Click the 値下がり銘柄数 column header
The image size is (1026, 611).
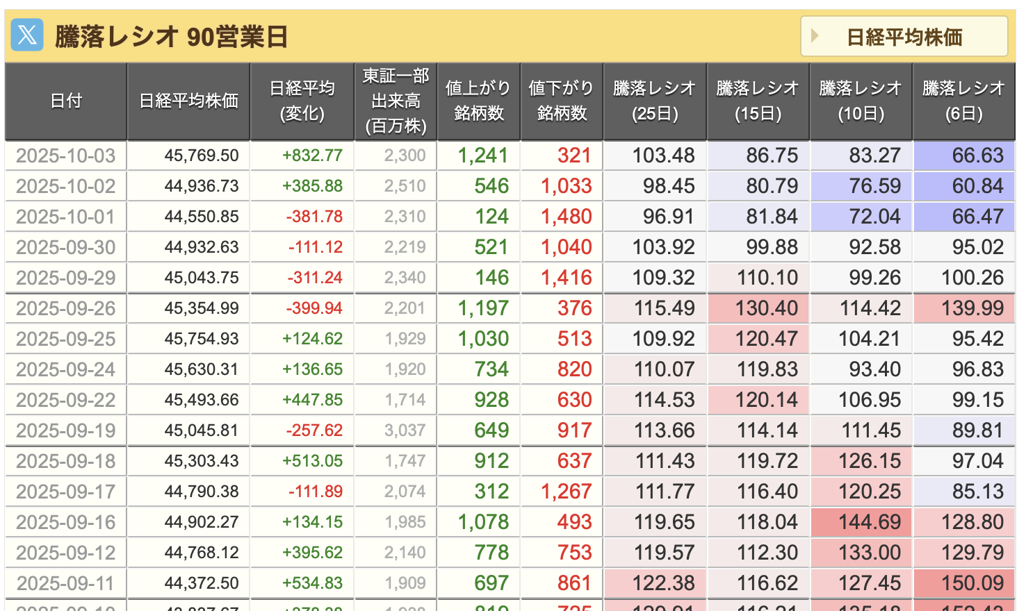click(562, 101)
